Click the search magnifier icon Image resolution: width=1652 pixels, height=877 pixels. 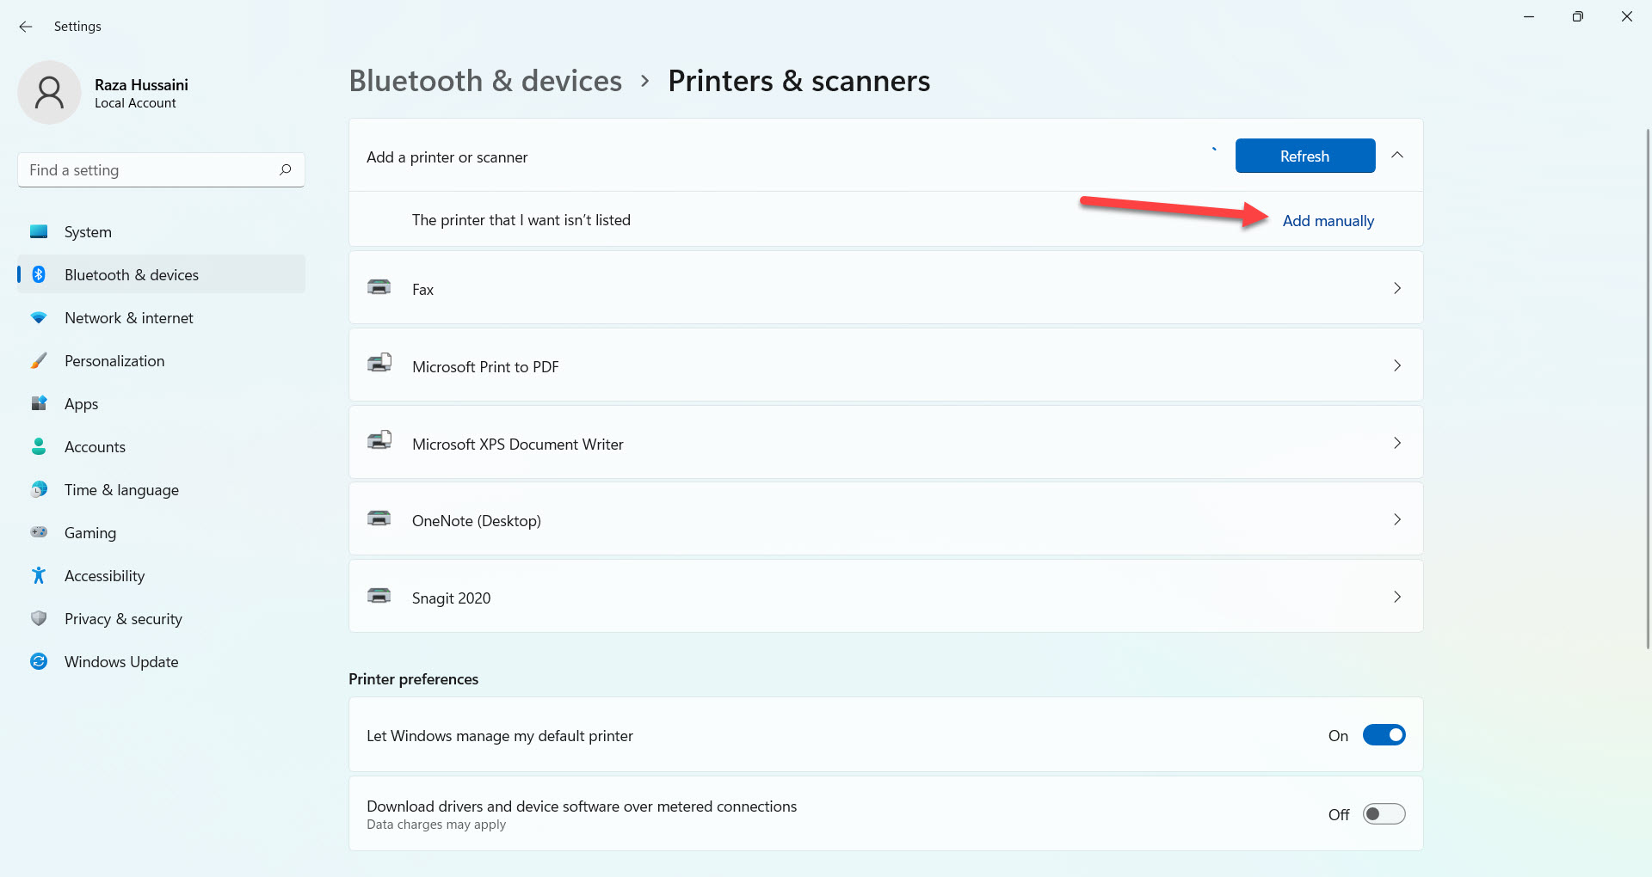tap(285, 169)
